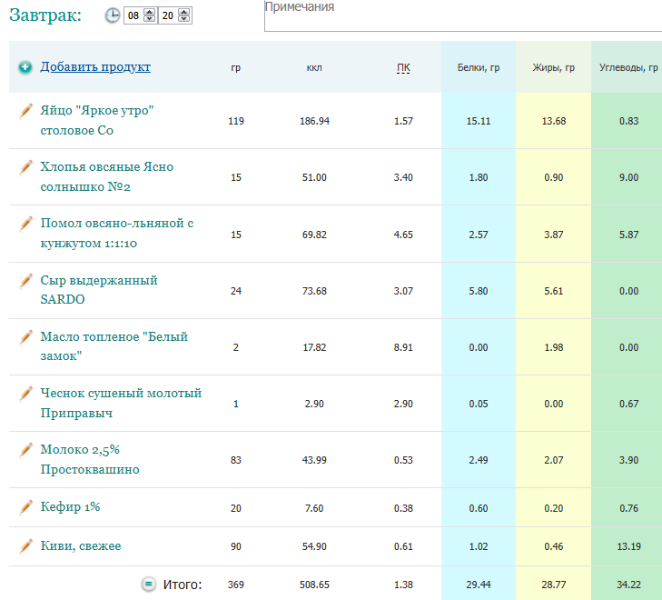Edit Киви, свежее row pencil icon

tap(25, 546)
